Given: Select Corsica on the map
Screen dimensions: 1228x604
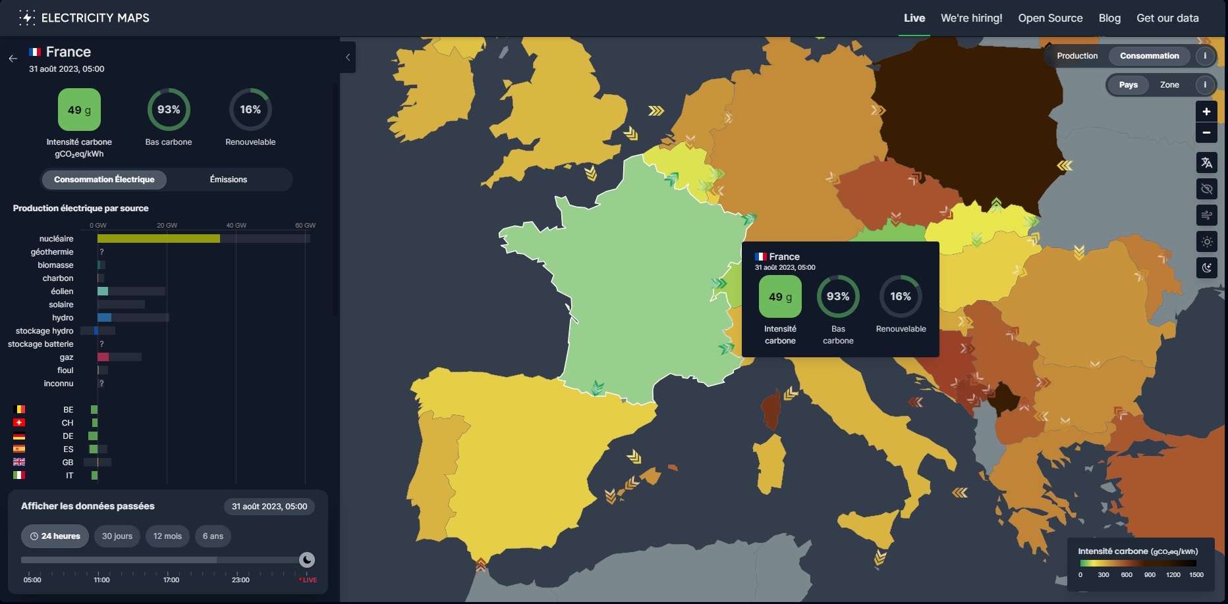Looking at the screenshot, I should pos(770,410).
